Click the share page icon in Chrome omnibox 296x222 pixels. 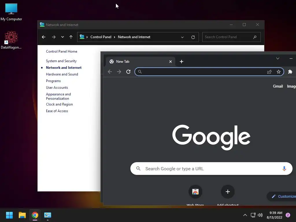click(x=269, y=72)
